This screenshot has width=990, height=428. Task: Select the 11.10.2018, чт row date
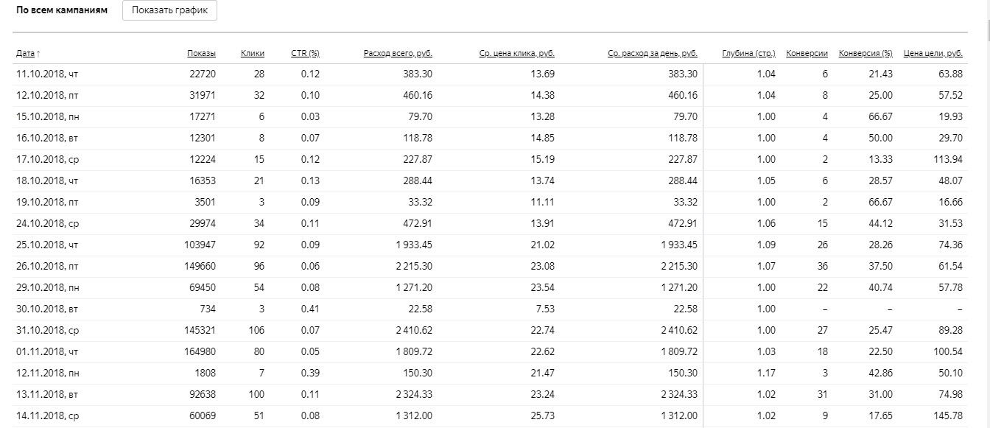click(x=47, y=74)
